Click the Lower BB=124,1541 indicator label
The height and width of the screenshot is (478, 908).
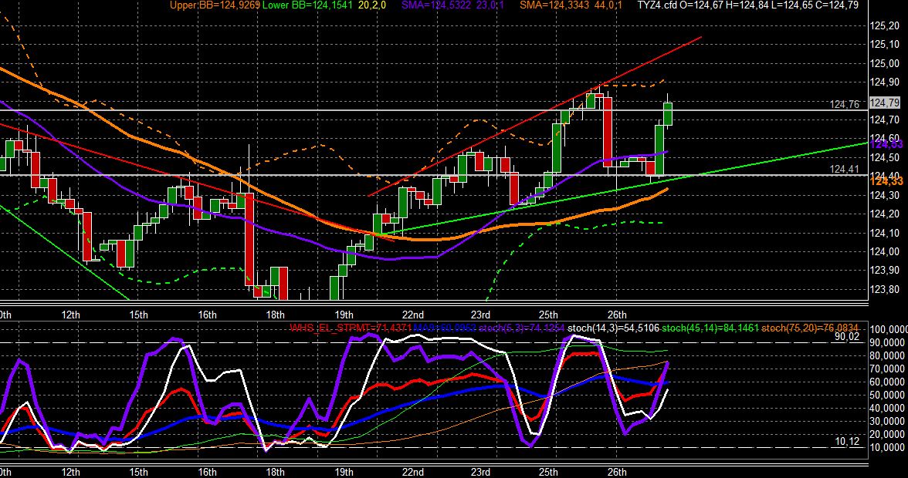309,5
